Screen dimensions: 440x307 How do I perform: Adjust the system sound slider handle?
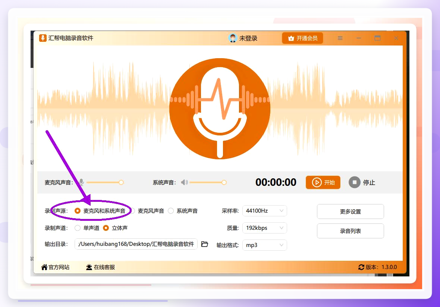point(224,182)
